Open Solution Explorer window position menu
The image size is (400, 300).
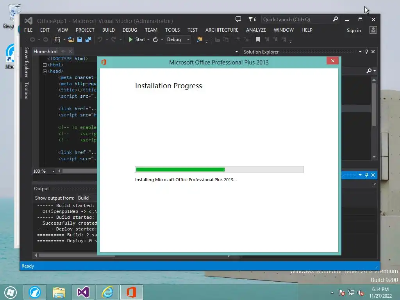(x=360, y=52)
